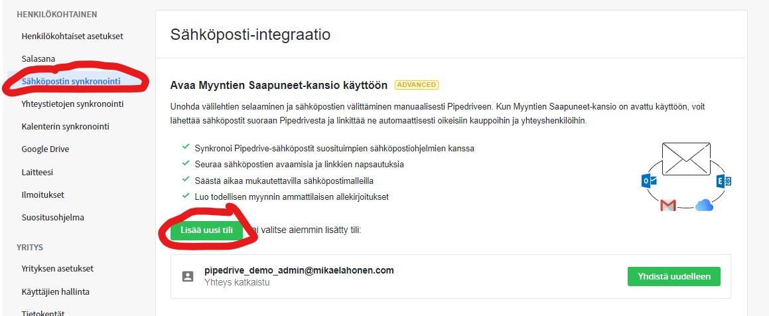Click the YRITYS section header

30,248
